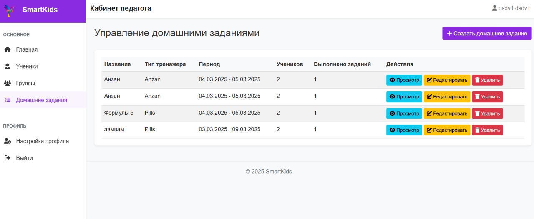
Task: Click the Кабинет педагога header title
Action: tap(121, 8)
